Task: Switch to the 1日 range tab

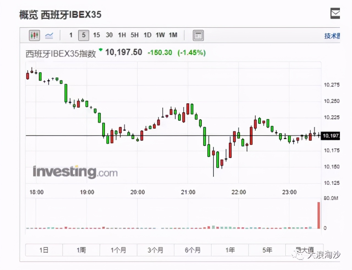Action: click(x=43, y=250)
